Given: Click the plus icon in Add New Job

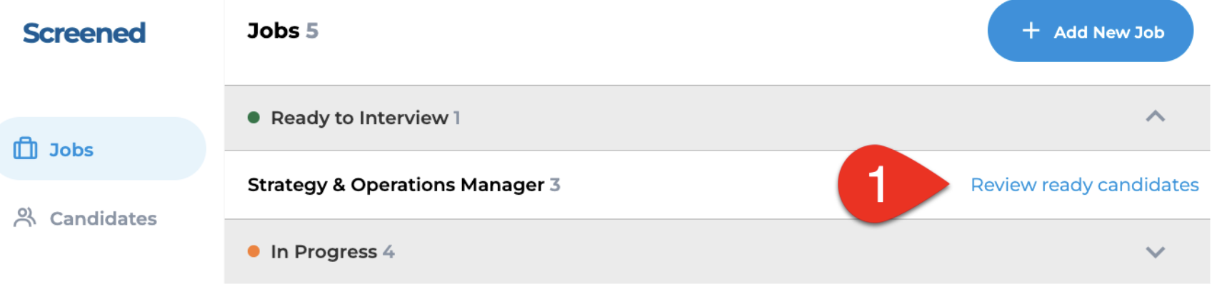Looking at the screenshot, I should tap(1031, 31).
